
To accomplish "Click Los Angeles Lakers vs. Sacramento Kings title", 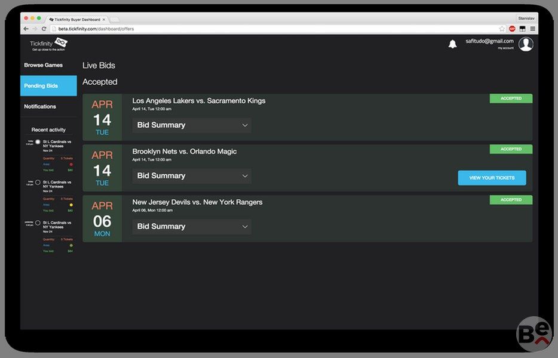I will (x=198, y=101).
